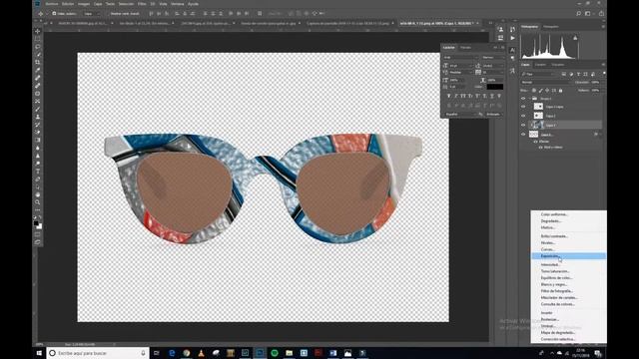Open the layer filter type dropdown

pyautogui.click(x=538, y=74)
